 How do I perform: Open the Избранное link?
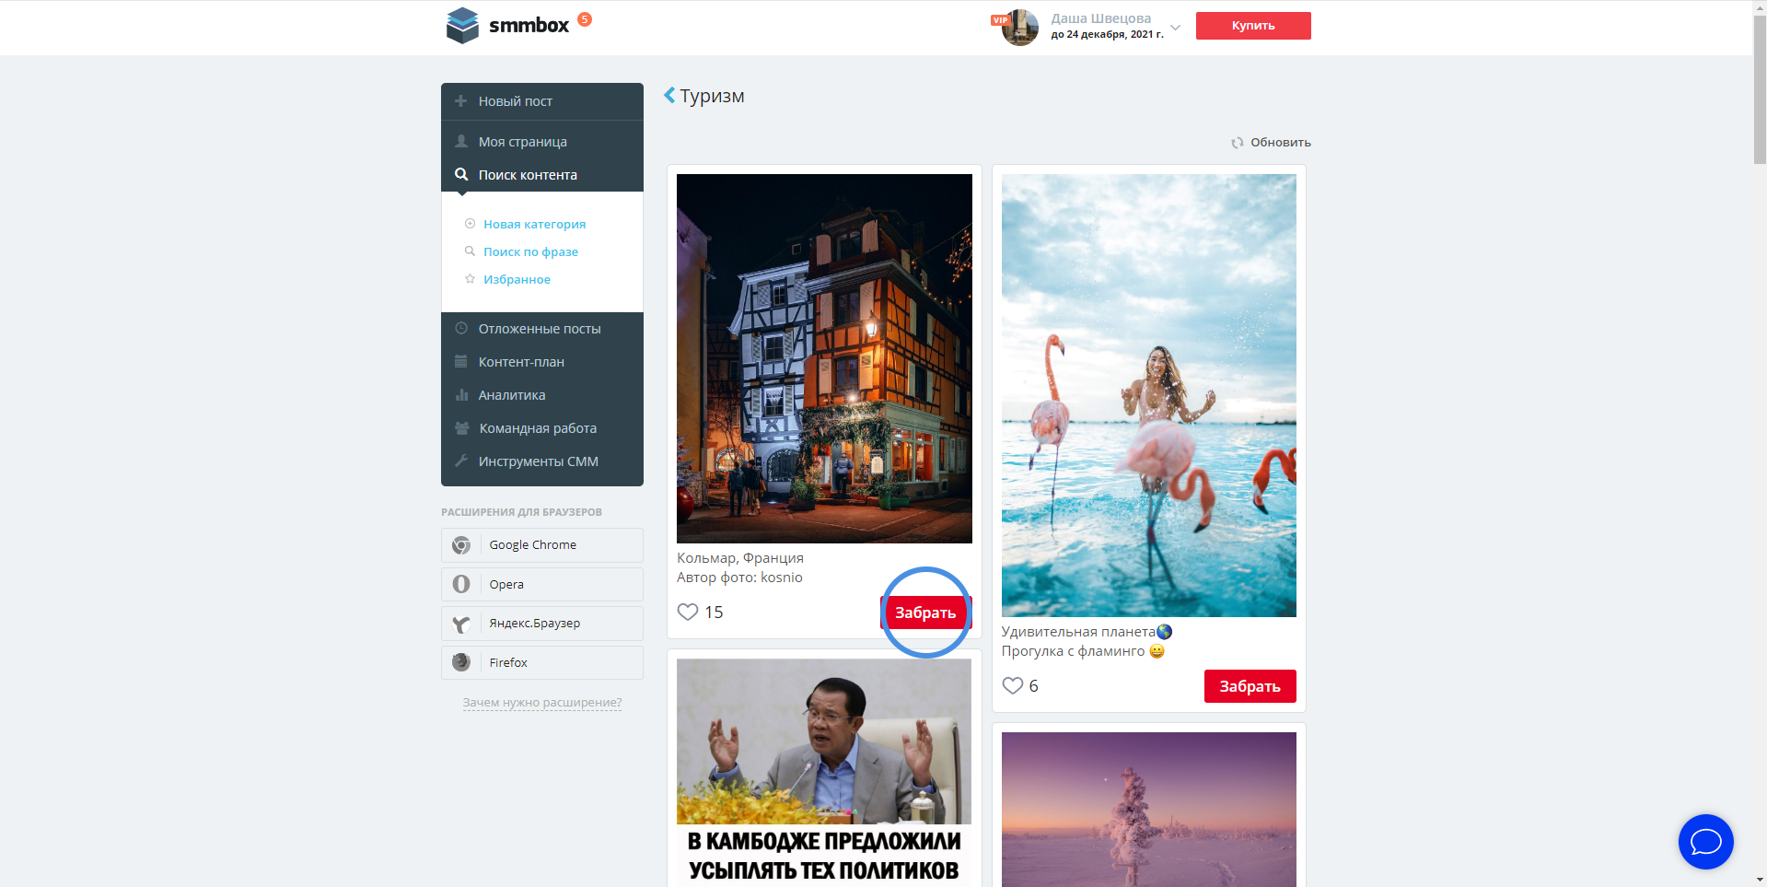[517, 279]
